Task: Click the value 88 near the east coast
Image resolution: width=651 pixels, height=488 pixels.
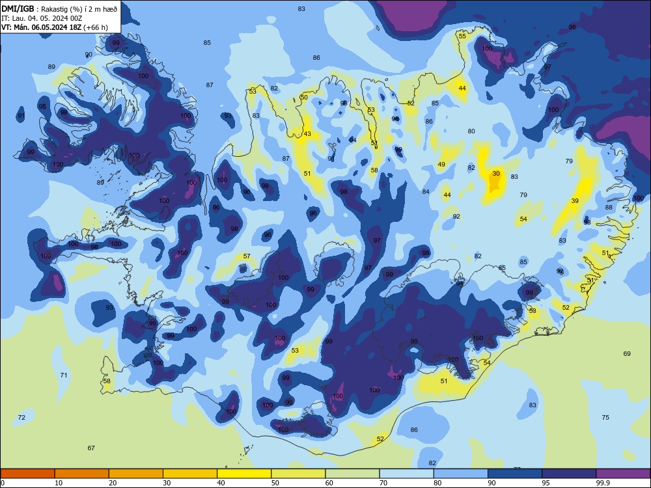Action: tap(609, 208)
